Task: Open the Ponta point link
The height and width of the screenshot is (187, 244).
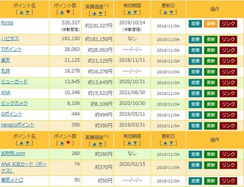Action: point(7,23)
